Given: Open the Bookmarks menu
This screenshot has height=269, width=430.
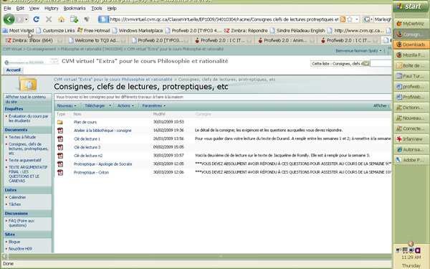Looking at the screenshot, I should tap(75, 8).
